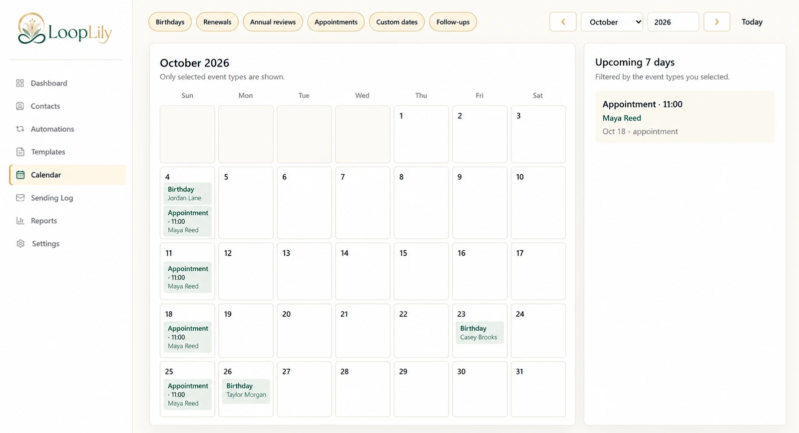Open the October month dropdown
This screenshot has width=799, height=433.
(612, 22)
